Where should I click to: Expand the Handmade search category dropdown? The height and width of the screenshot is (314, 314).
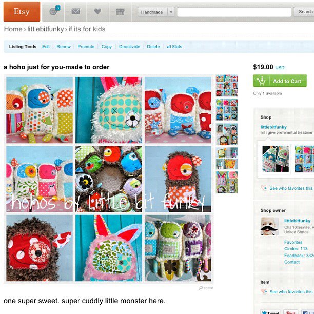coord(171,12)
